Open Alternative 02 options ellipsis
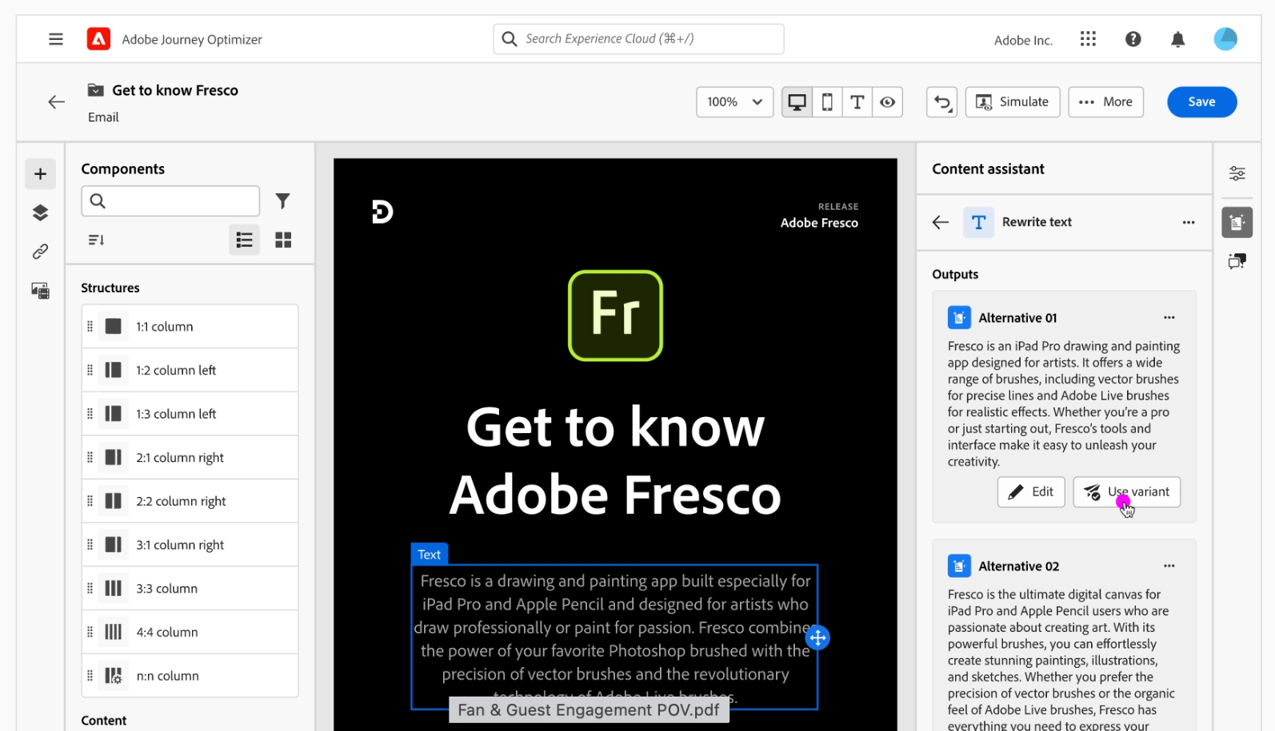Viewport: 1275px width, 731px height. 1169,566
